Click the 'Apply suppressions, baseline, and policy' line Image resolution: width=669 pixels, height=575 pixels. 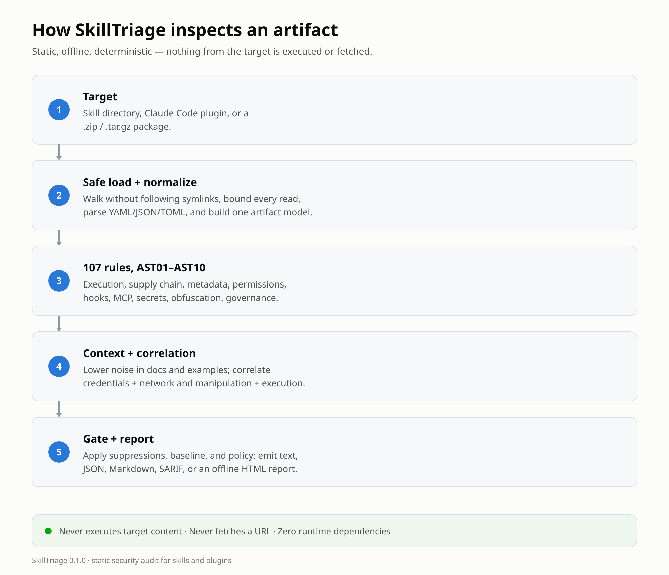(190, 456)
